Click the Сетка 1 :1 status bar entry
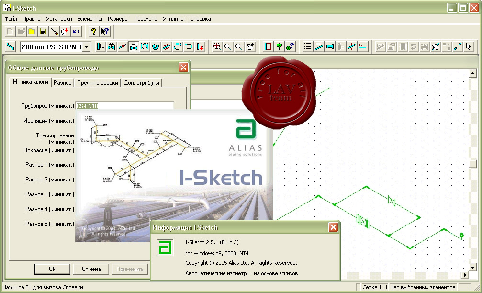 [375, 287]
